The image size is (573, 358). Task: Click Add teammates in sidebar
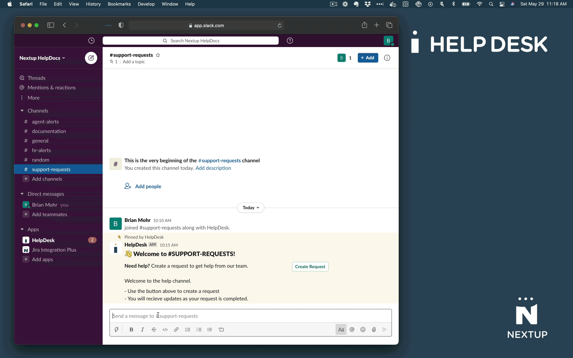(58, 214)
